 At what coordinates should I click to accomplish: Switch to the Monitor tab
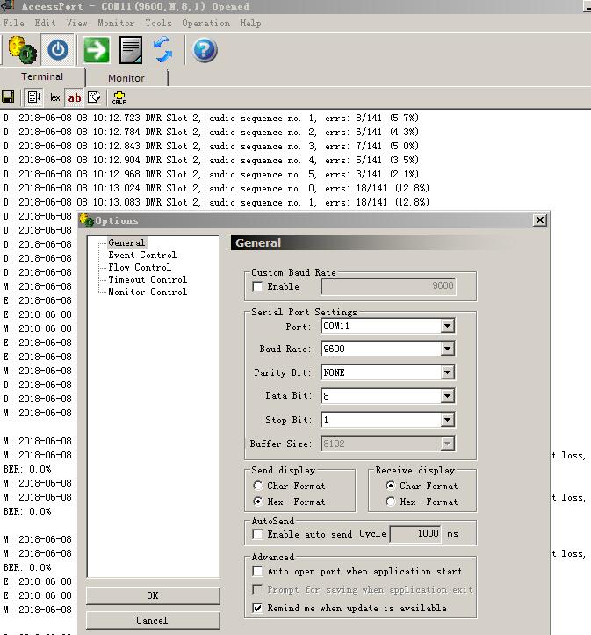[126, 78]
